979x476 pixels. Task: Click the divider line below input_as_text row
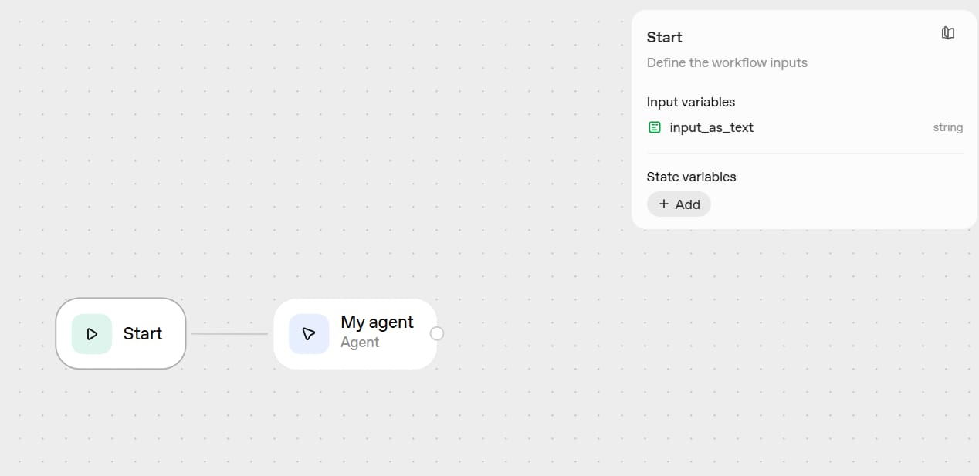click(x=805, y=153)
